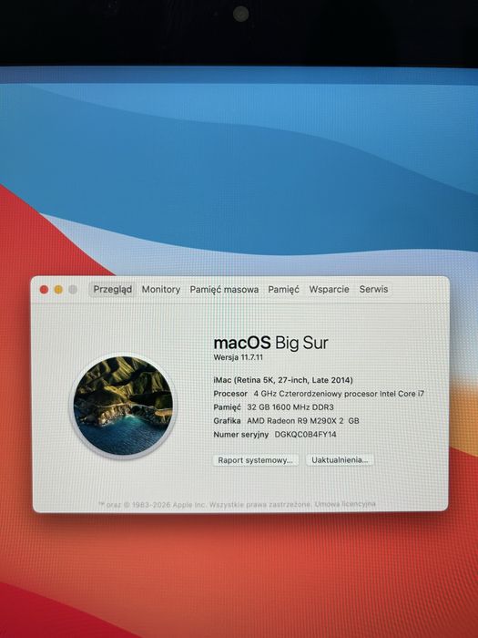
Task: Click the Raport systemowy button
Action: (x=256, y=460)
